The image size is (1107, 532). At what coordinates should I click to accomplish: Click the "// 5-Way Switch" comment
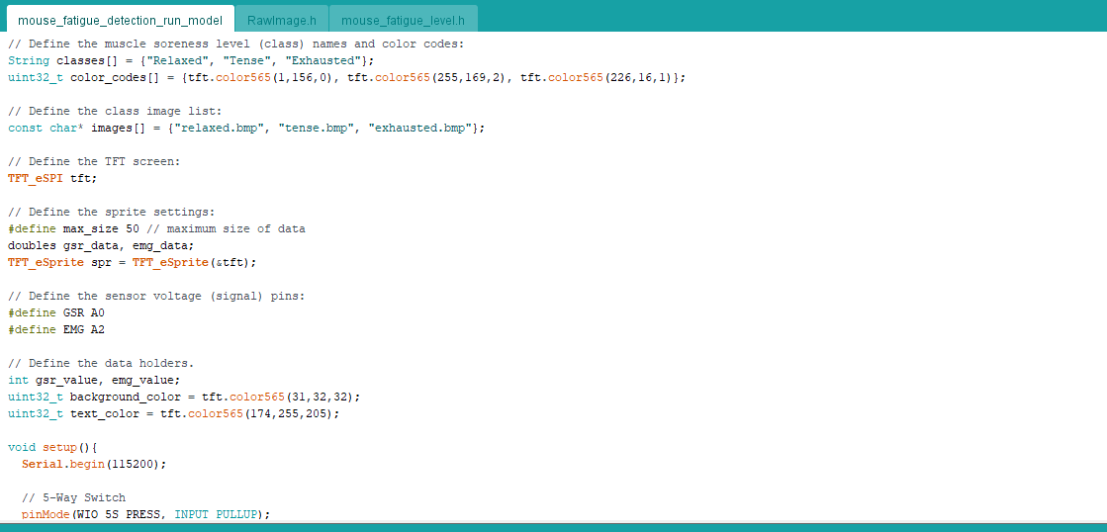coord(73,497)
